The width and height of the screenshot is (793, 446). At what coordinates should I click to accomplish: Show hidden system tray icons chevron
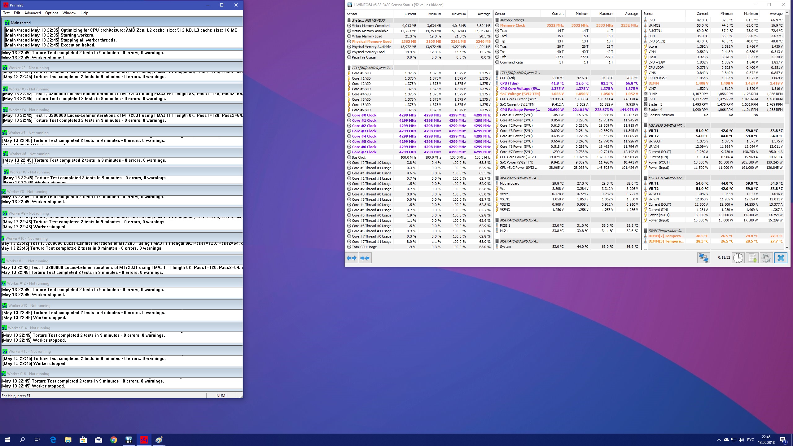point(719,440)
